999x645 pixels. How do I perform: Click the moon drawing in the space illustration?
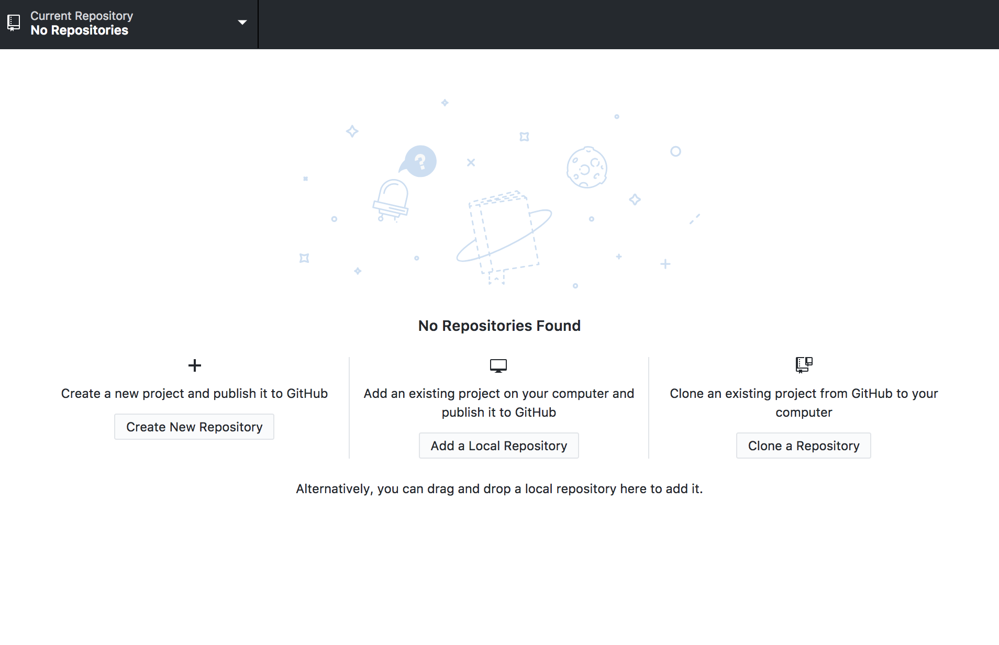pyautogui.click(x=586, y=168)
